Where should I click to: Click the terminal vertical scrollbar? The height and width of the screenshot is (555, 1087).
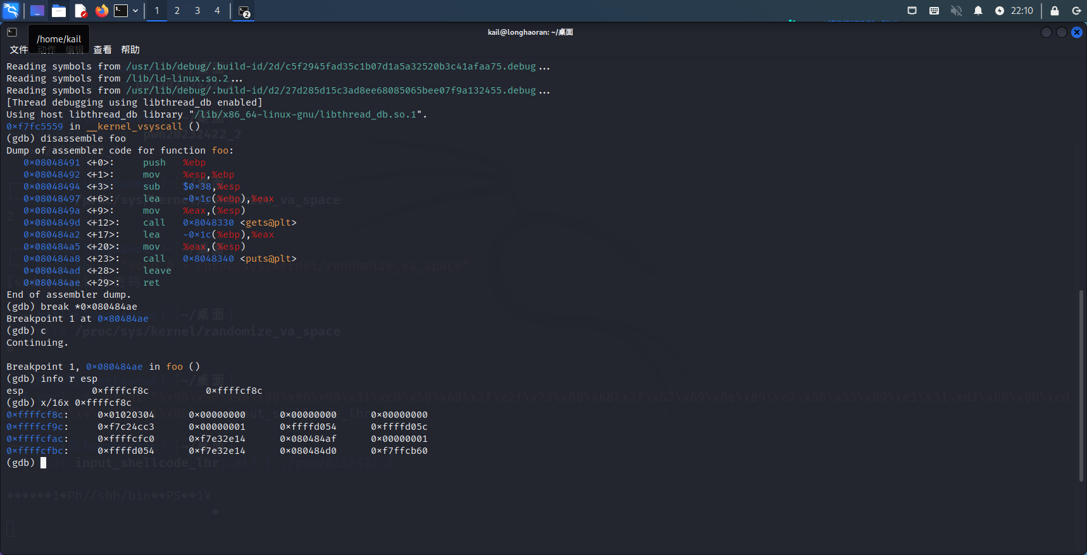tap(1081, 386)
